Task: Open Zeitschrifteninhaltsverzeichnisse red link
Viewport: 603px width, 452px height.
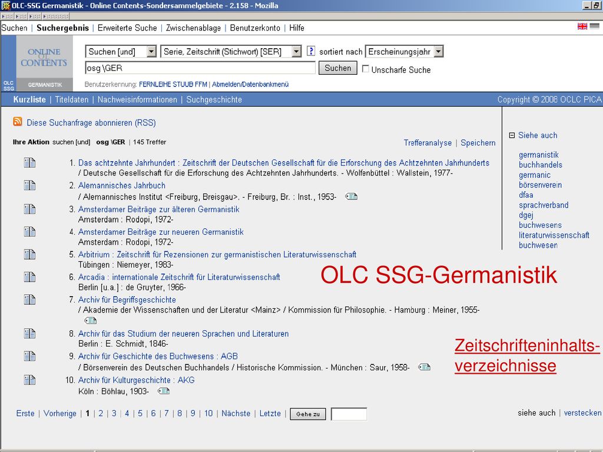Action: [x=527, y=355]
